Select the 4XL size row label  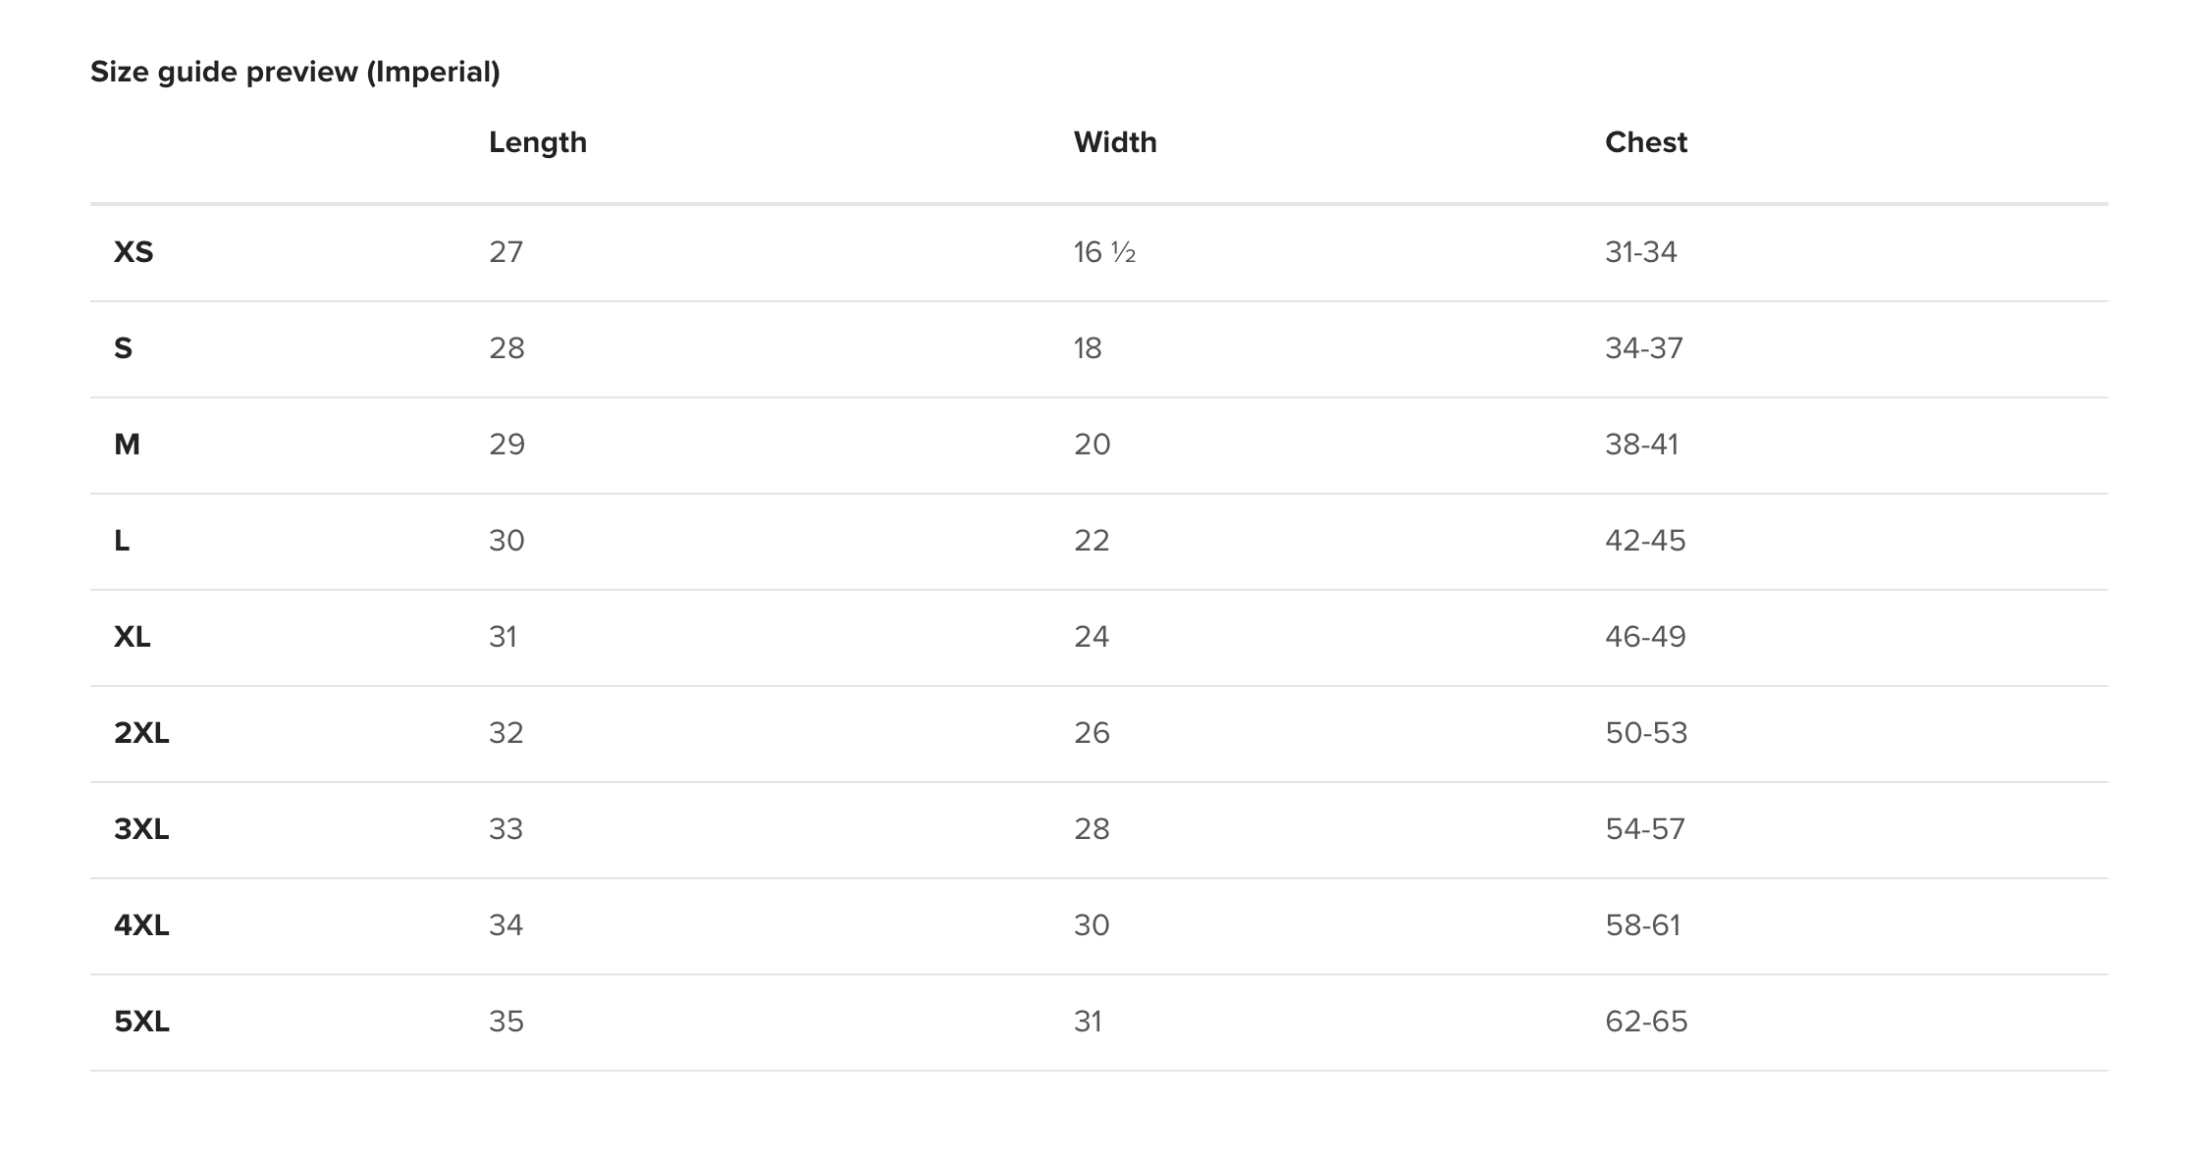coord(141,925)
